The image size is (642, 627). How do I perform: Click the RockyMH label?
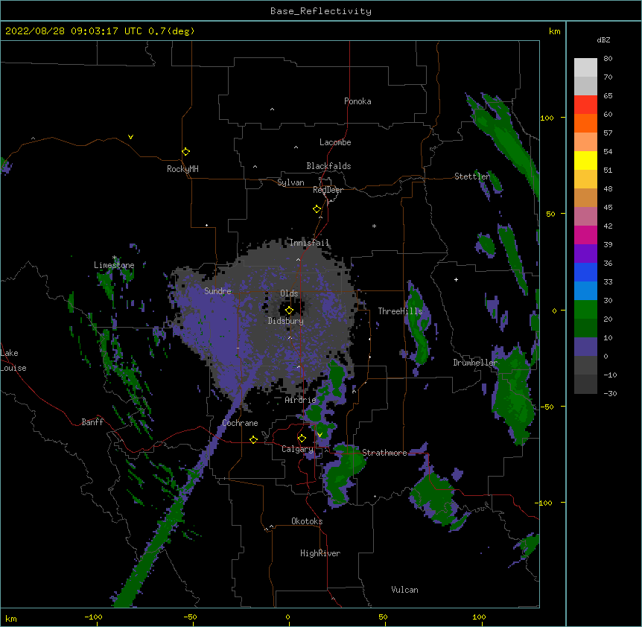pos(182,169)
